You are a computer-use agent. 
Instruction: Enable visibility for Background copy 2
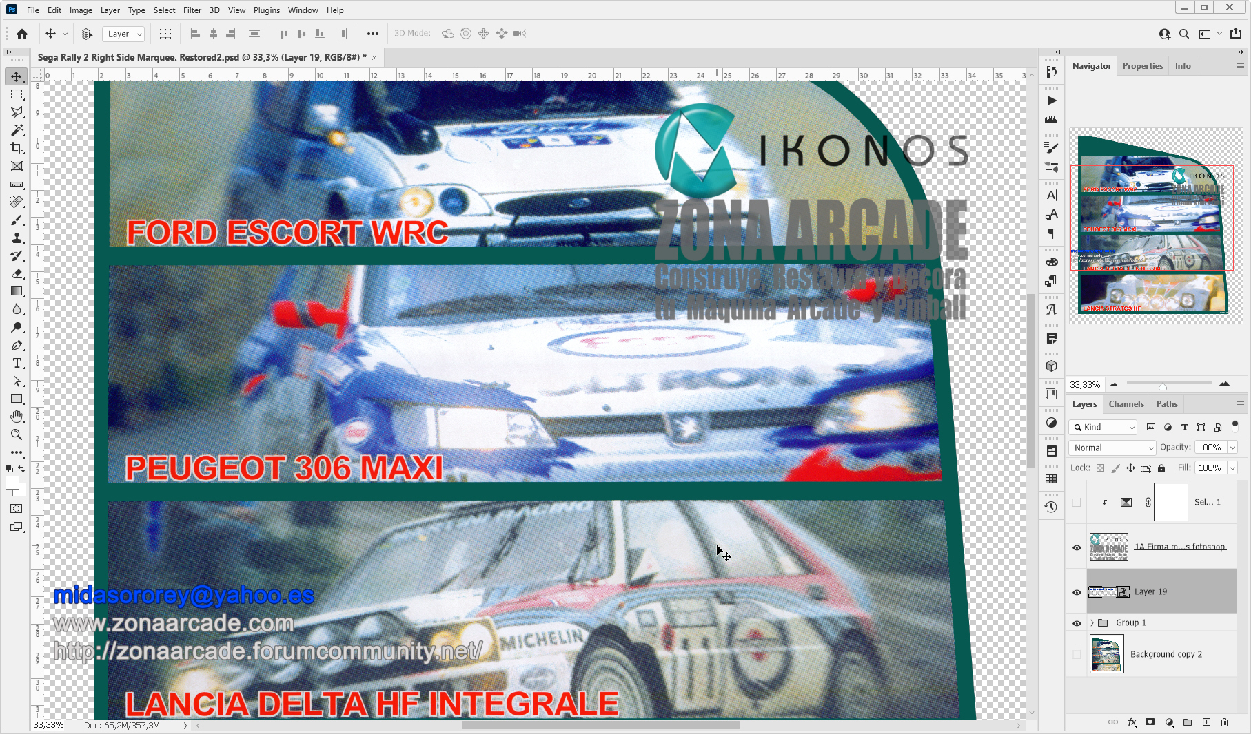click(x=1077, y=654)
